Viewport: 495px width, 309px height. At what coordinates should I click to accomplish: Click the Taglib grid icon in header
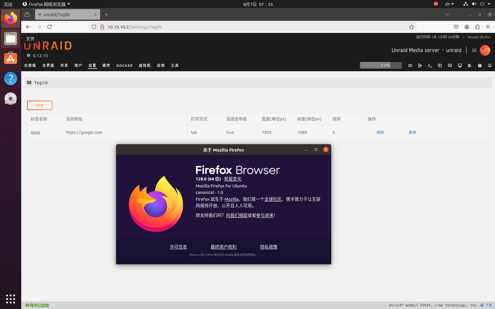(x=29, y=83)
